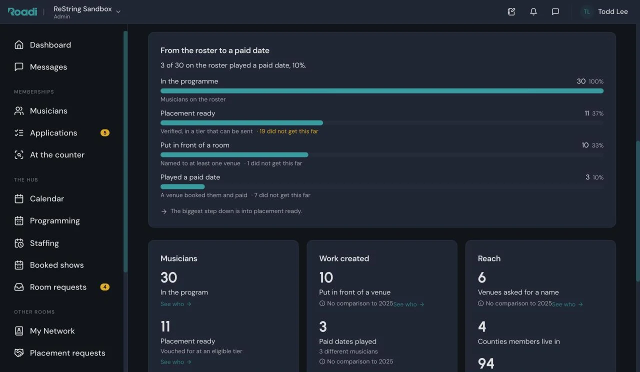The width and height of the screenshot is (640, 372).
Task: Open the Staffing page
Action: click(44, 243)
